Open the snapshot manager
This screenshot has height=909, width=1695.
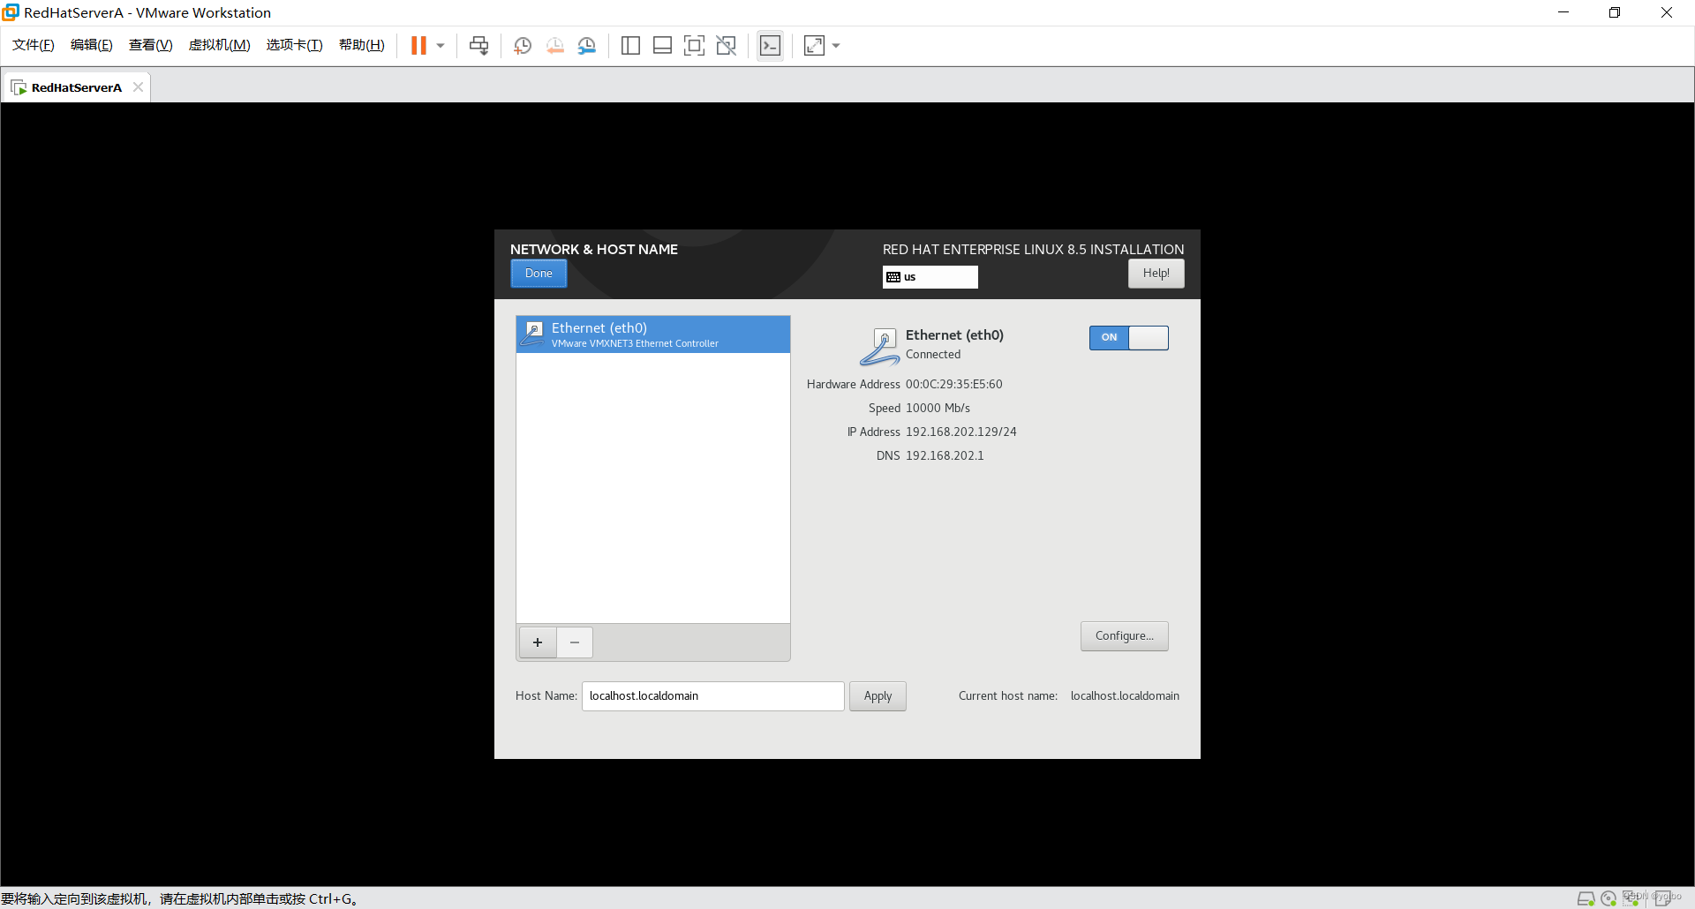[587, 46]
